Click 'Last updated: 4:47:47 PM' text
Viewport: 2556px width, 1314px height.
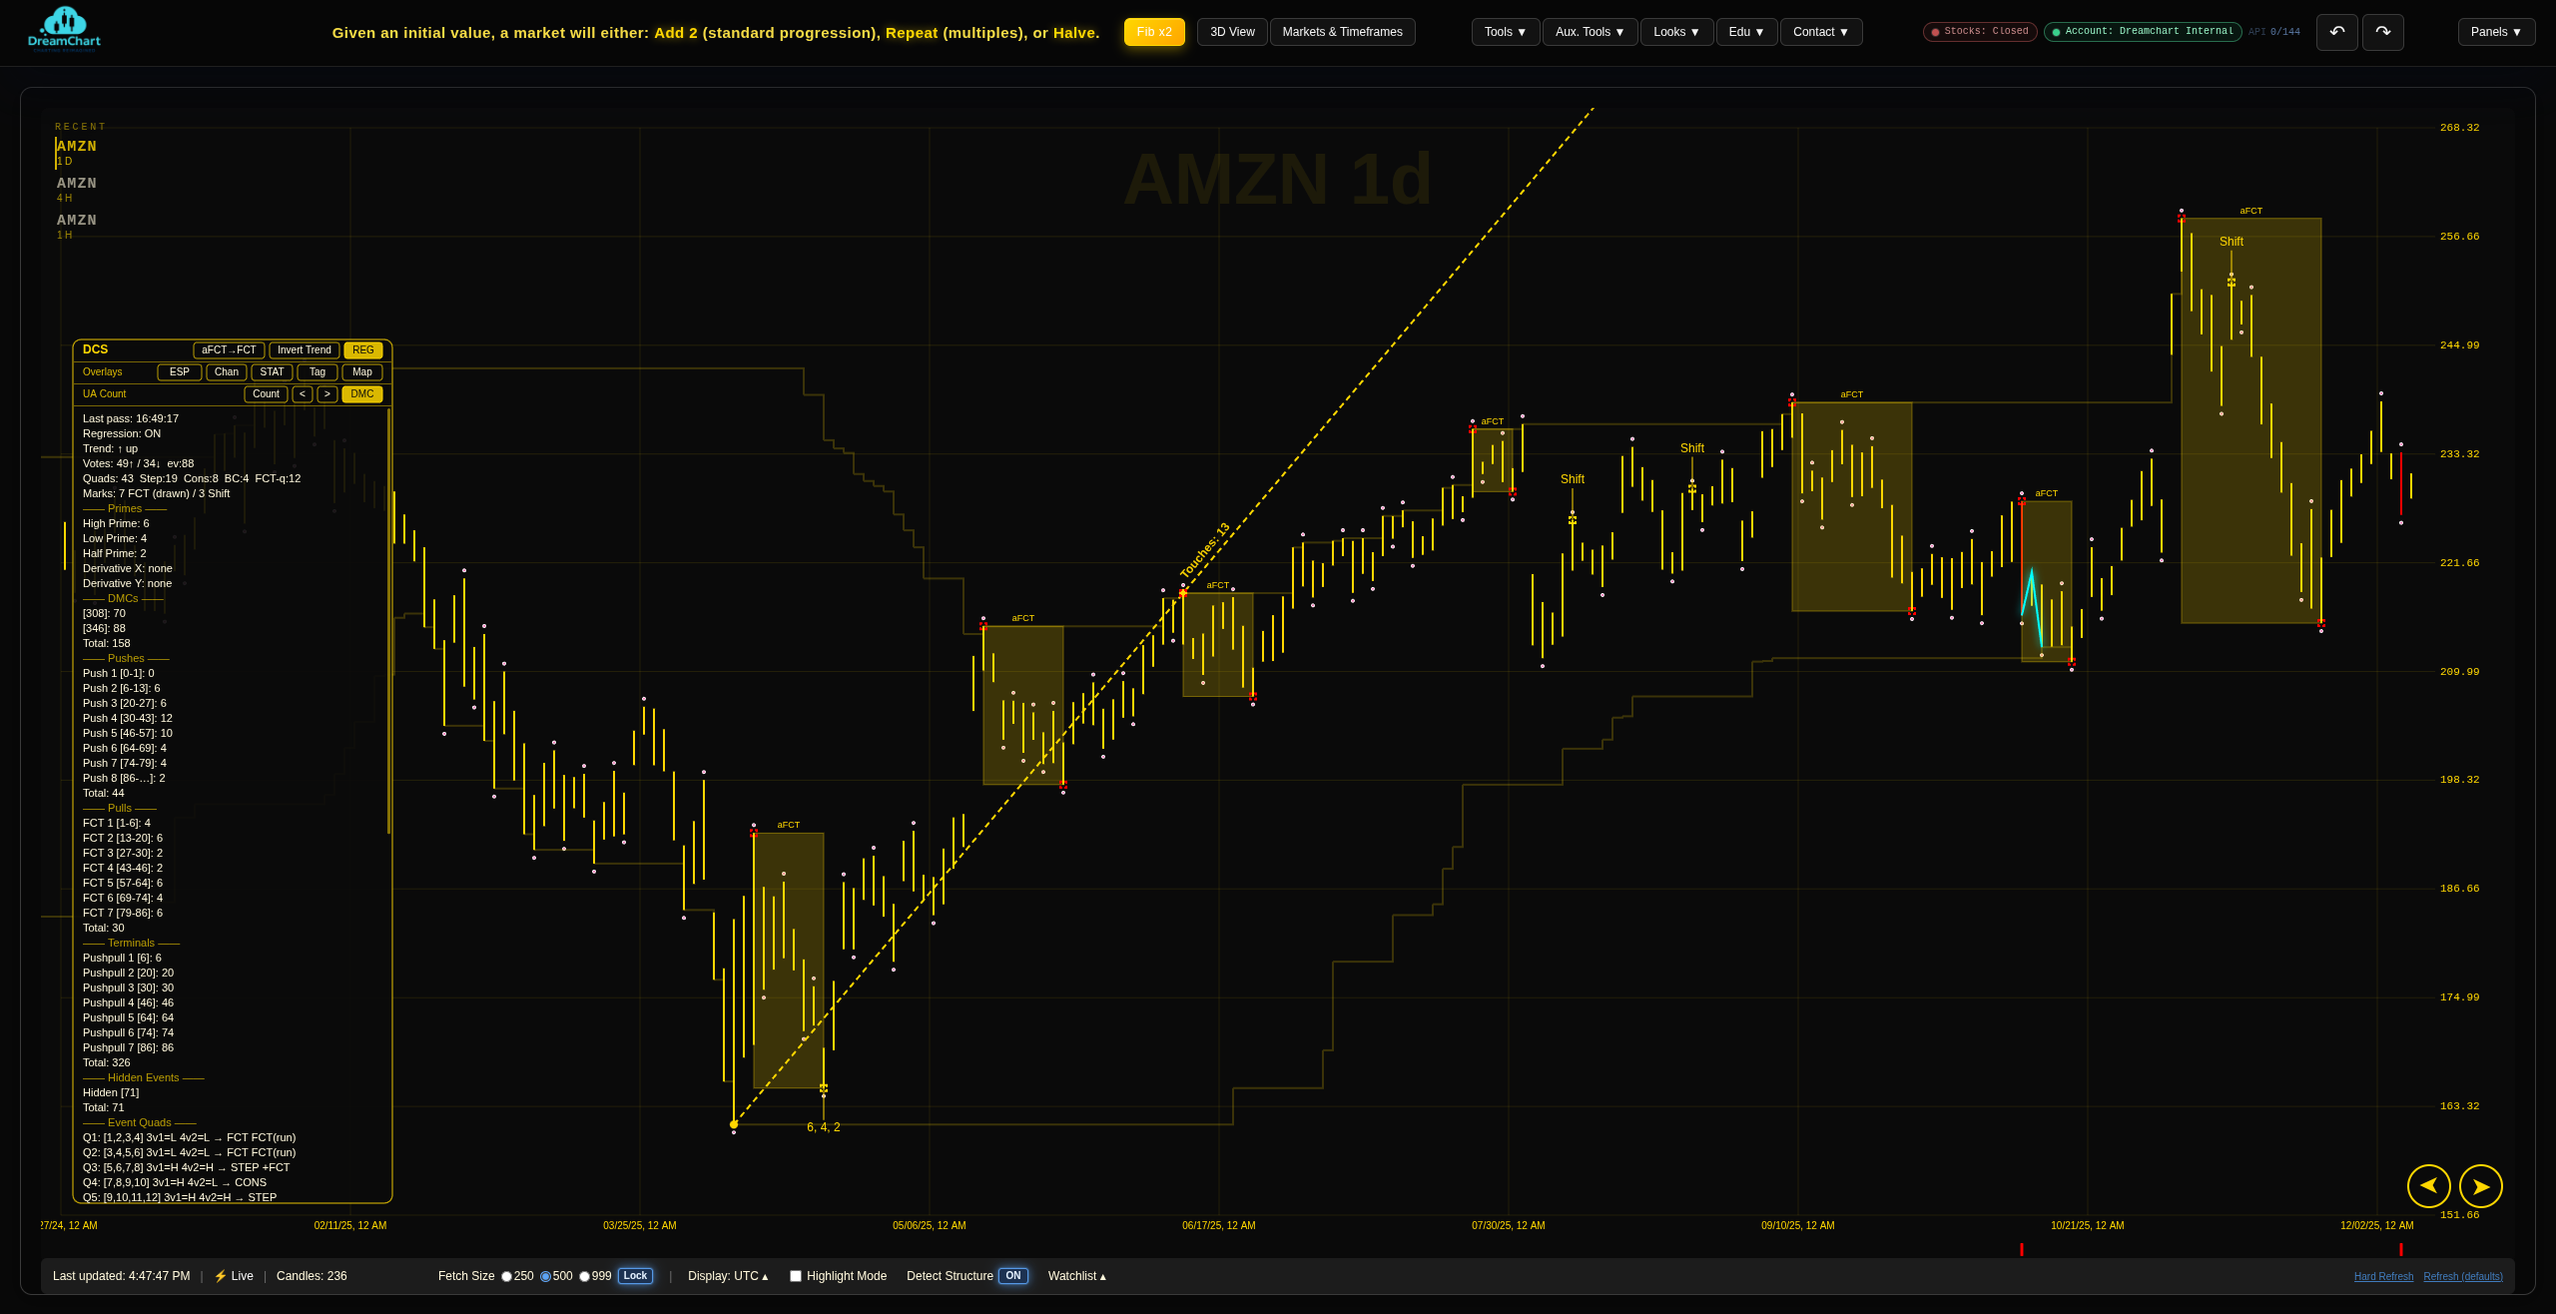click(x=121, y=1276)
